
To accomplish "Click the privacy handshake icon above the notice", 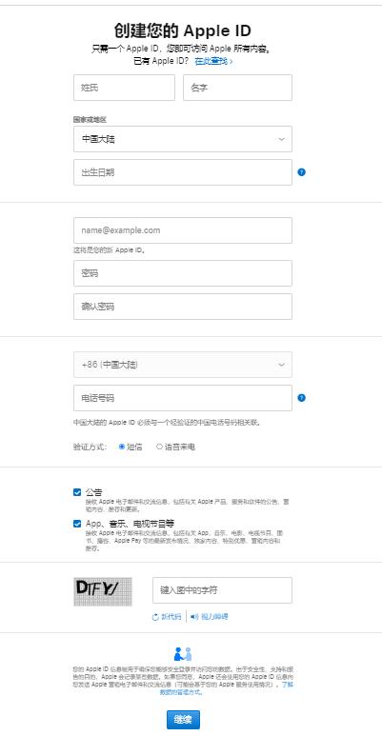I will [x=183, y=654].
